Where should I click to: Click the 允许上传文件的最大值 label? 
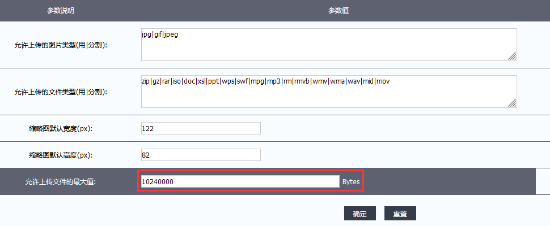pos(61,182)
